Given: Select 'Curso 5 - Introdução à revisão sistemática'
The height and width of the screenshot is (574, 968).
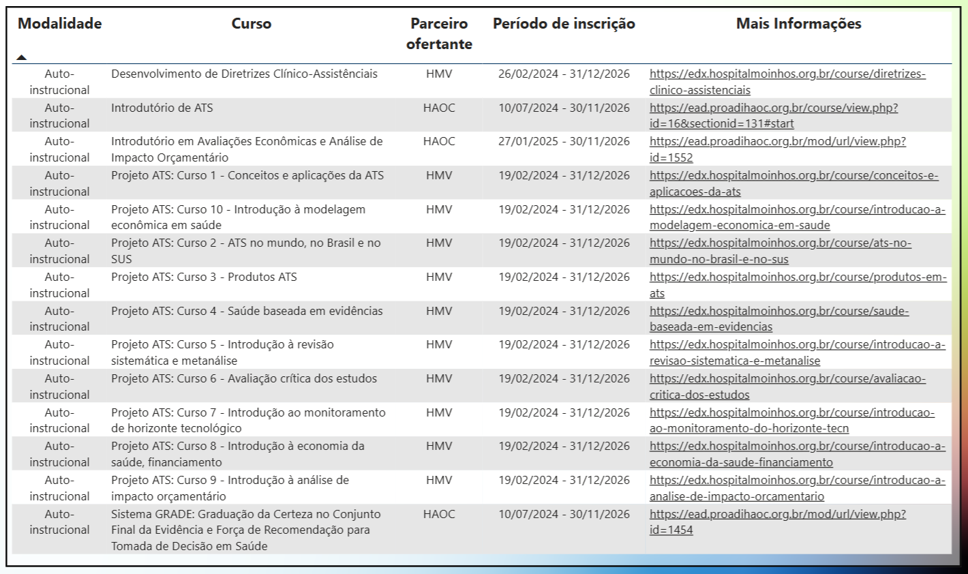Looking at the screenshot, I should [x=222, y=352].
